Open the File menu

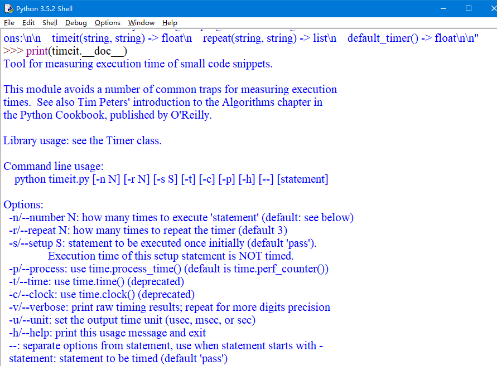tap(9, 23)
